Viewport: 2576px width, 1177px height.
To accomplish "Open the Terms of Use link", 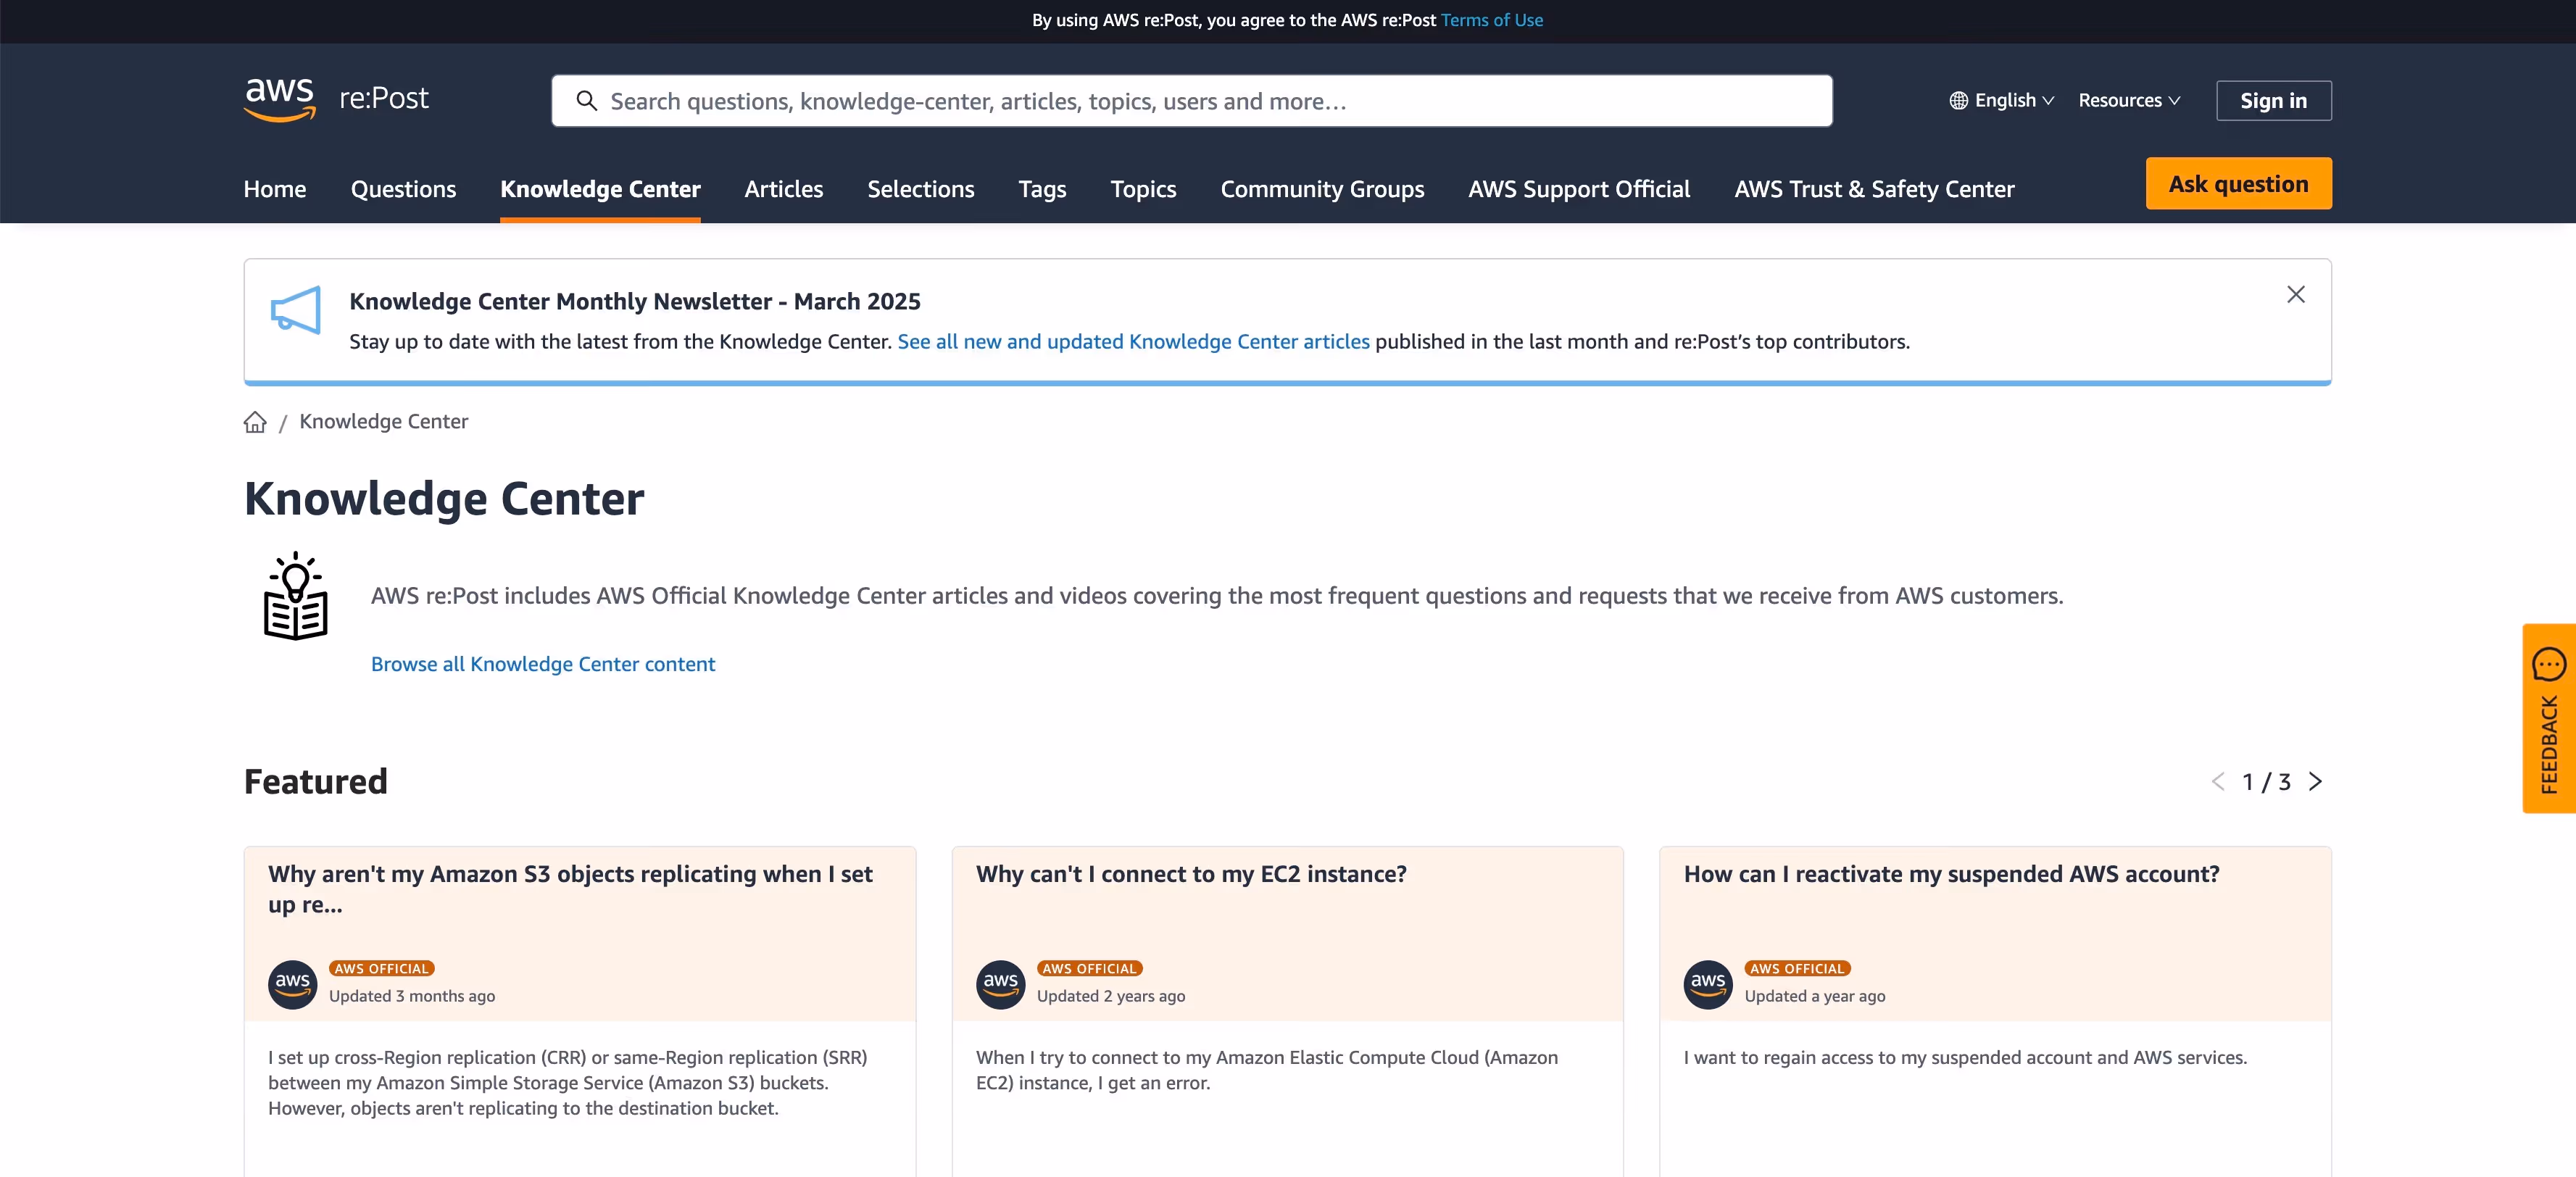I will pos(1491,20).
